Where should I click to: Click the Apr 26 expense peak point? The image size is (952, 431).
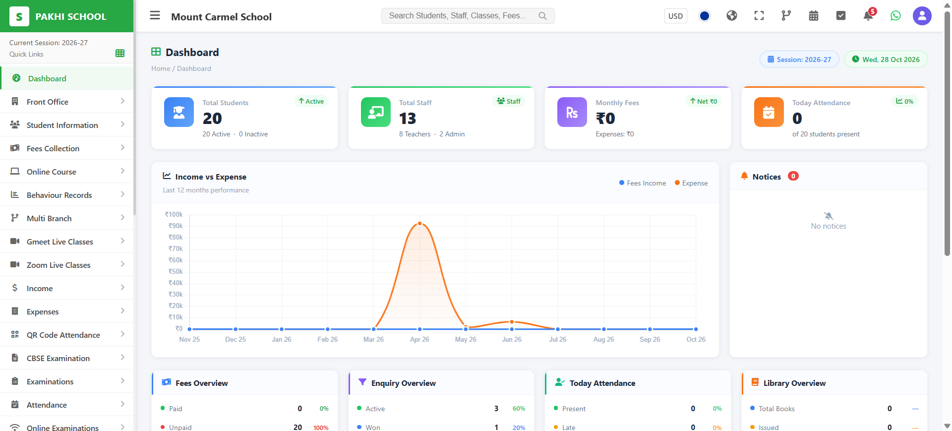pyautogui.click(x=419, y=223)
